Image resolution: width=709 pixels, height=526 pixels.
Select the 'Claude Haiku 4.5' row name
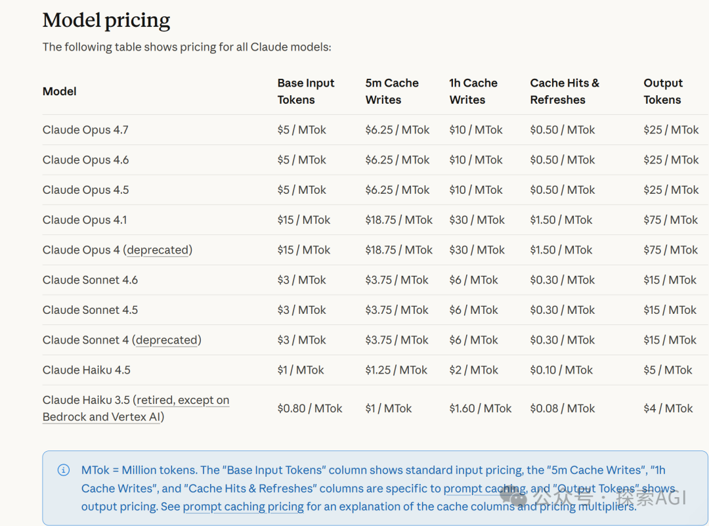click(87, 370)
